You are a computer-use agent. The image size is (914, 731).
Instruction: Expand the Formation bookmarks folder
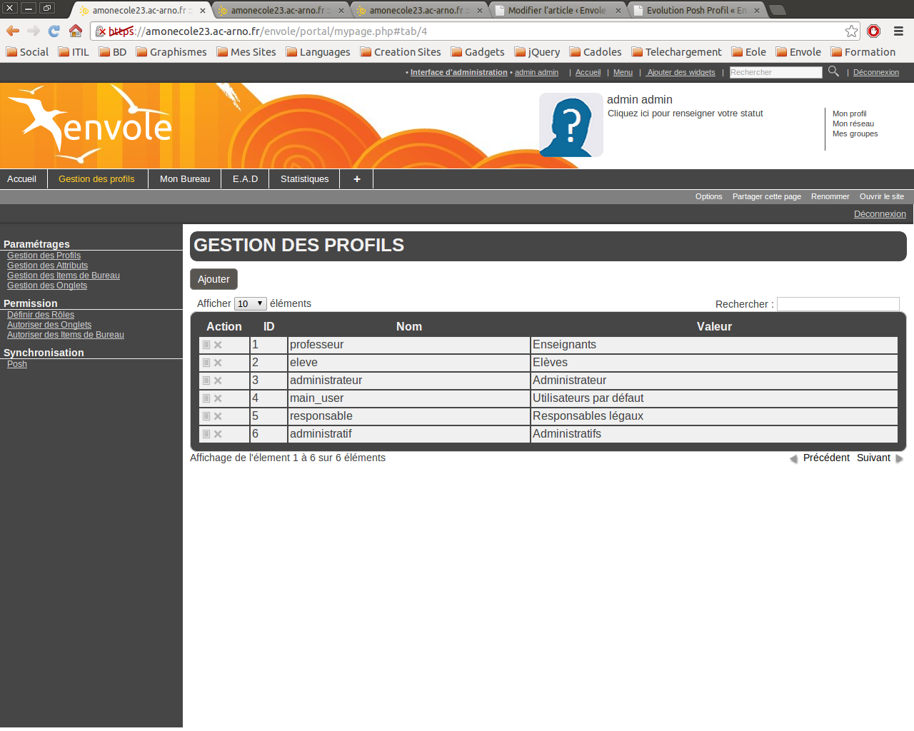coord(863,52)
